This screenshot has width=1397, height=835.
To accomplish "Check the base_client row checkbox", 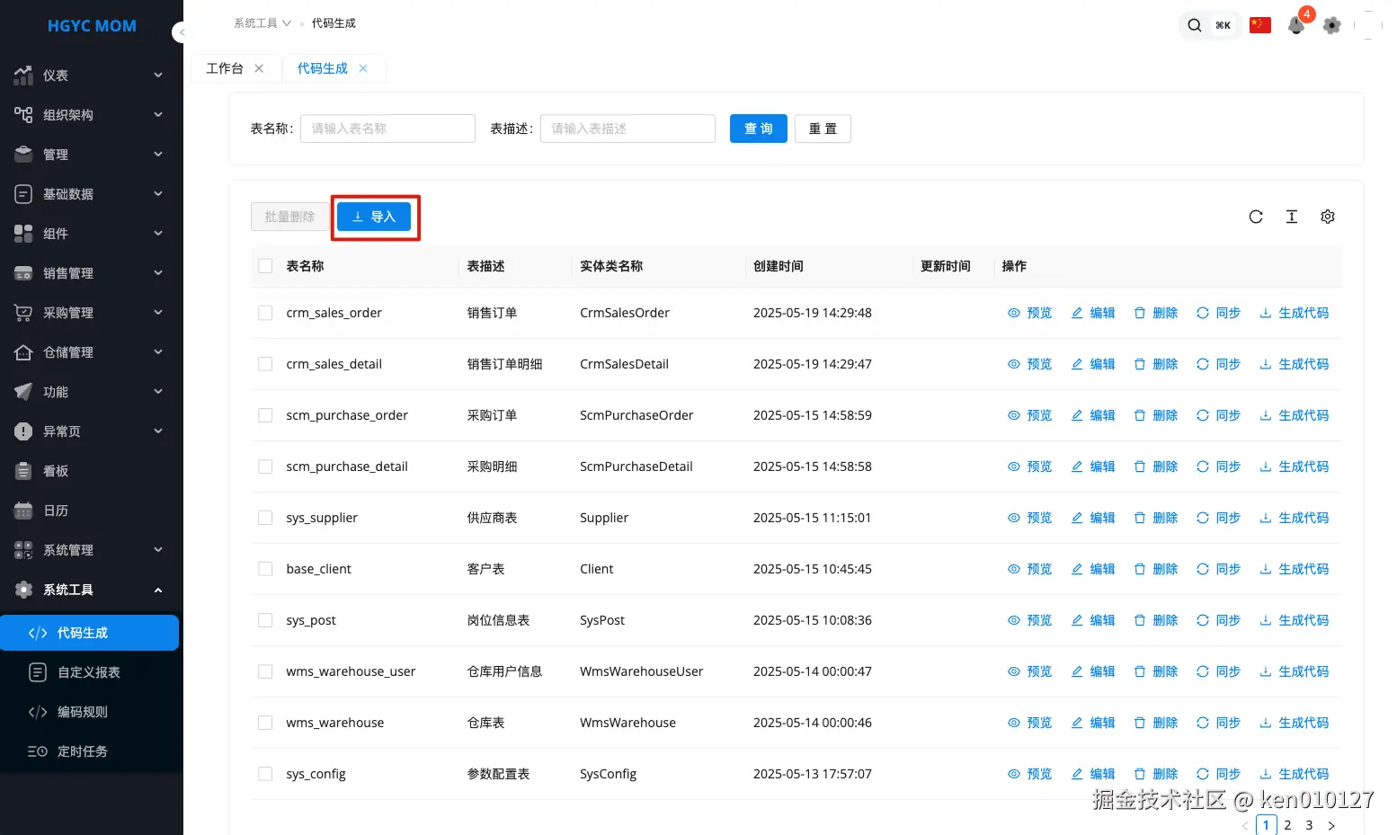I will pos(265,569).
